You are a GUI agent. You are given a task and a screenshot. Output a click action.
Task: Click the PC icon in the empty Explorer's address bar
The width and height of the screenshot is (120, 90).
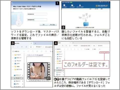pos(70,45)
